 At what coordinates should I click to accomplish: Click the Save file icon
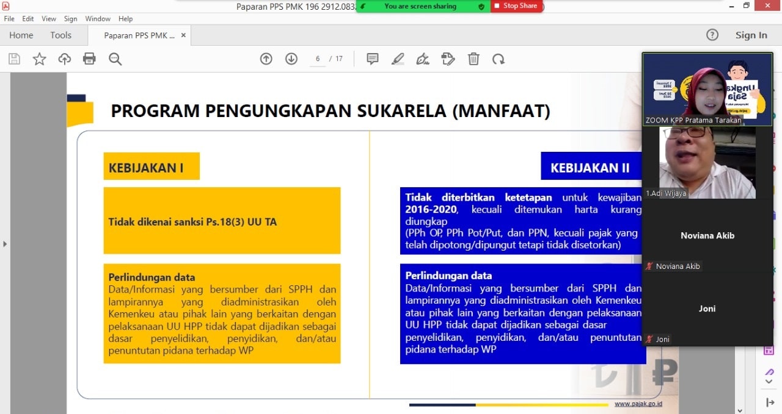click(14, 59)
